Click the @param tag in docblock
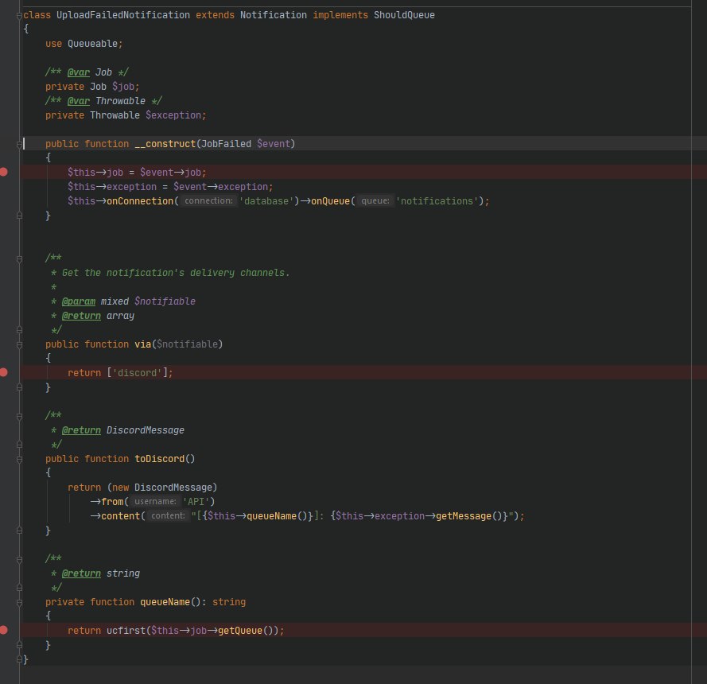 point(79,301)
